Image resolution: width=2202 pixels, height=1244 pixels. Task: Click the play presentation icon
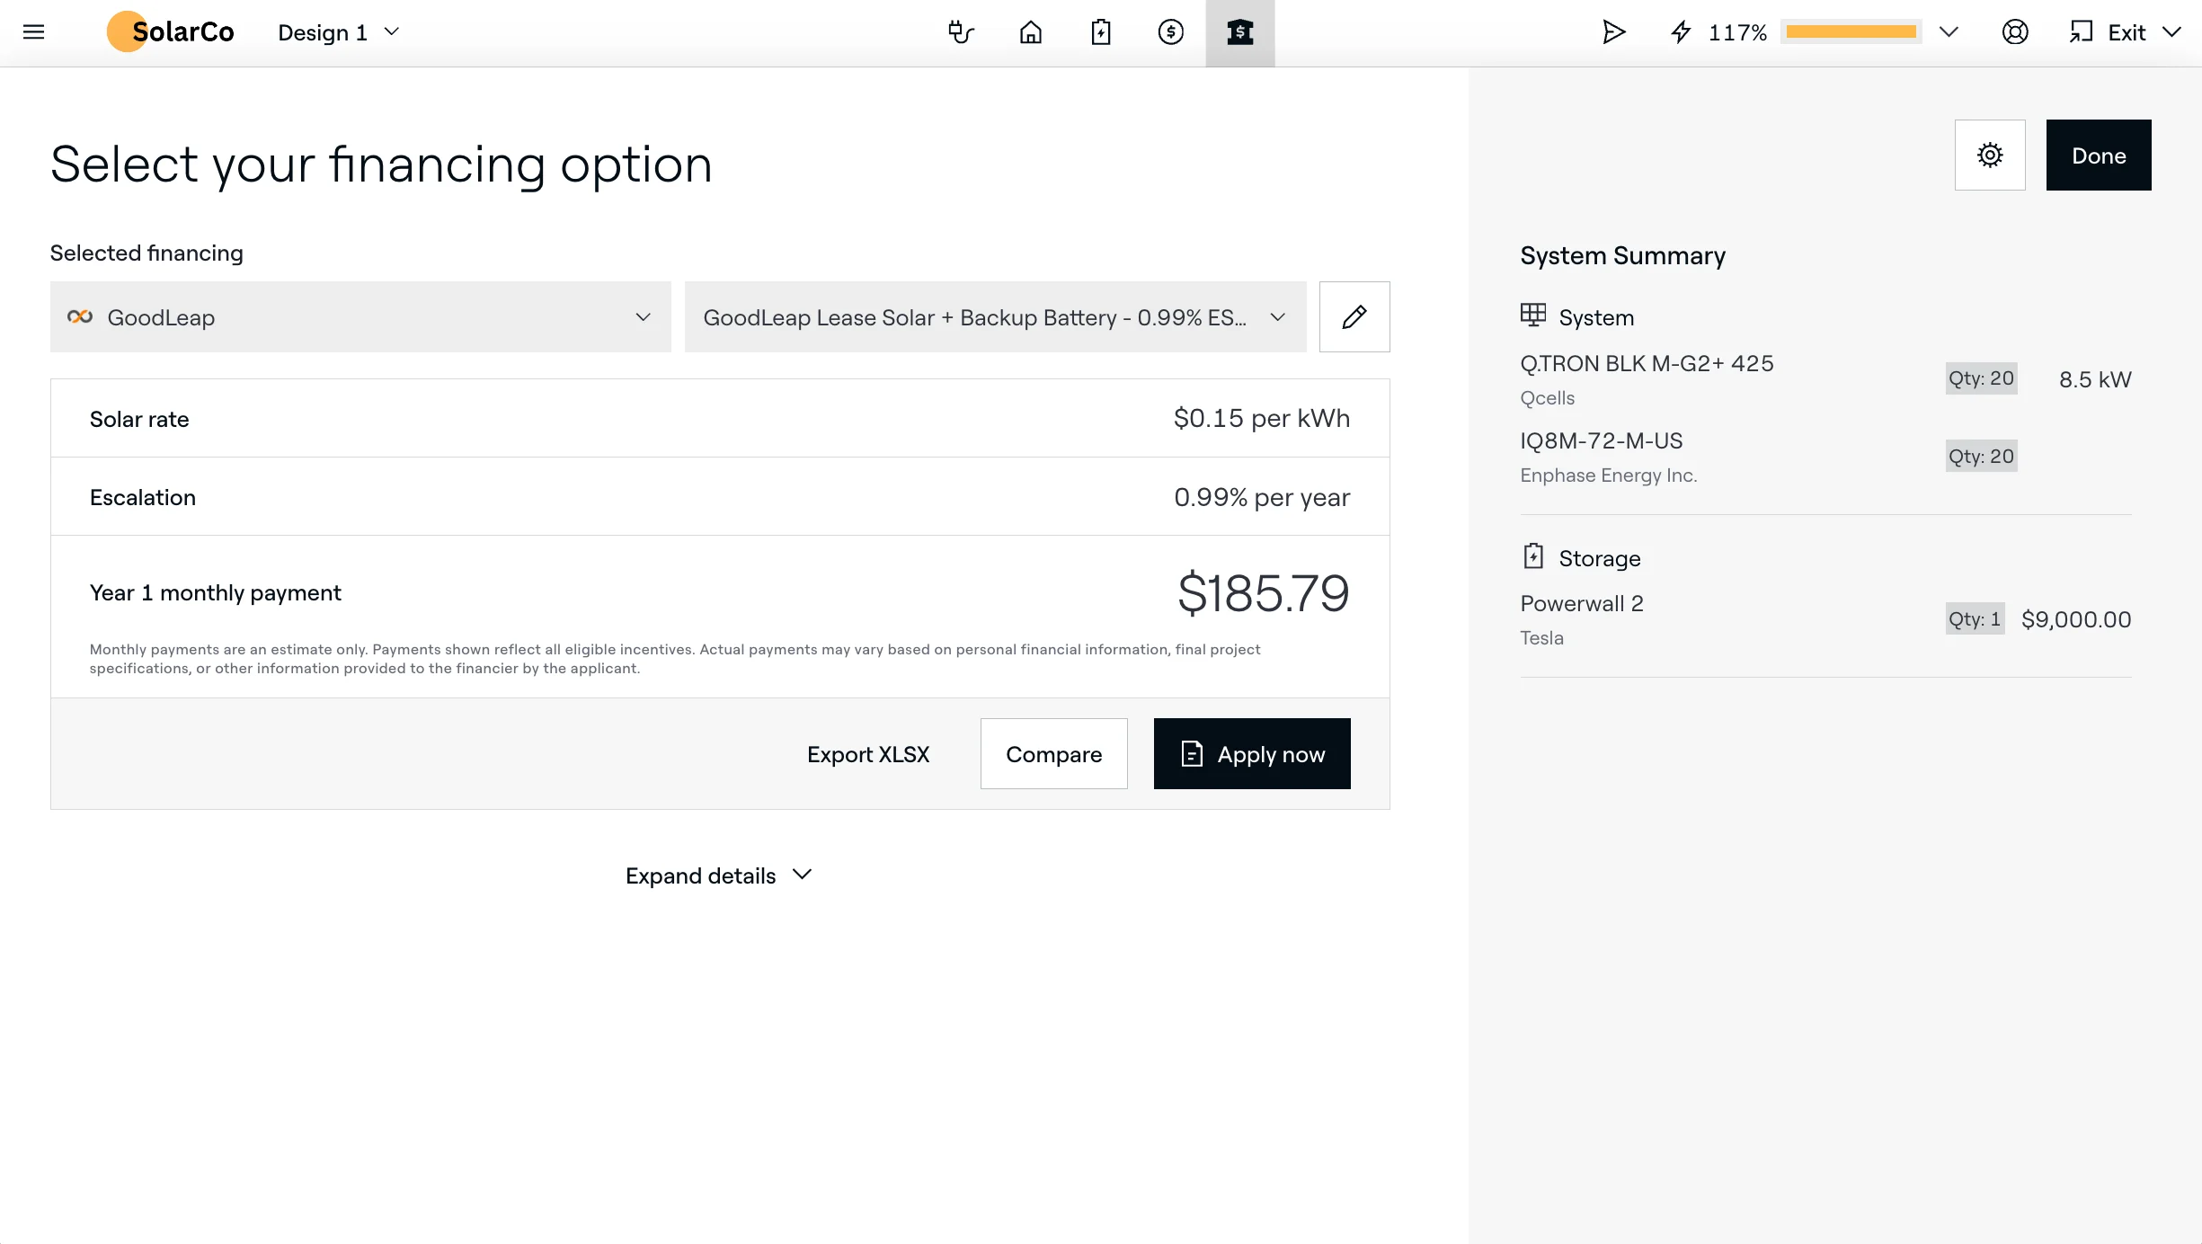point(1614,32)
